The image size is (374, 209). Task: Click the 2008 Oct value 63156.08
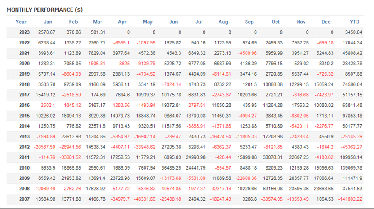tap(273, 189)
